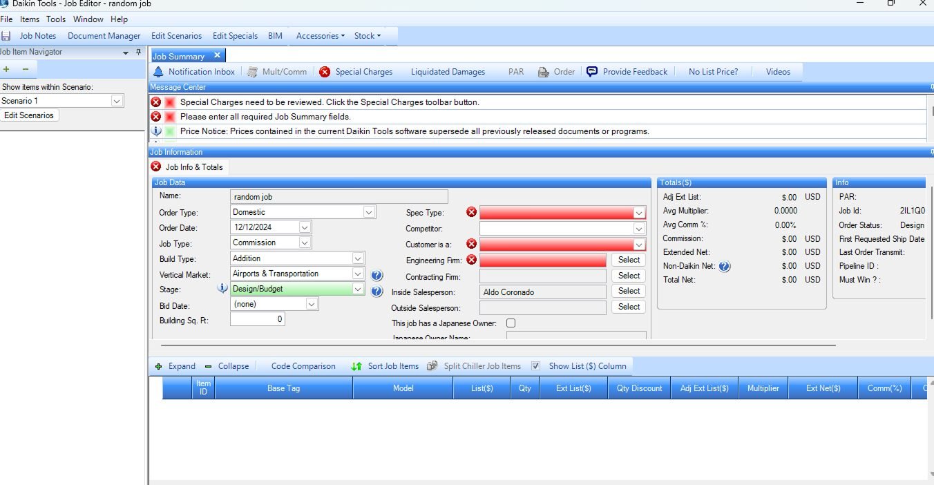
Task: Click Select button for Engineering Firm
Action: click(629, 260)
